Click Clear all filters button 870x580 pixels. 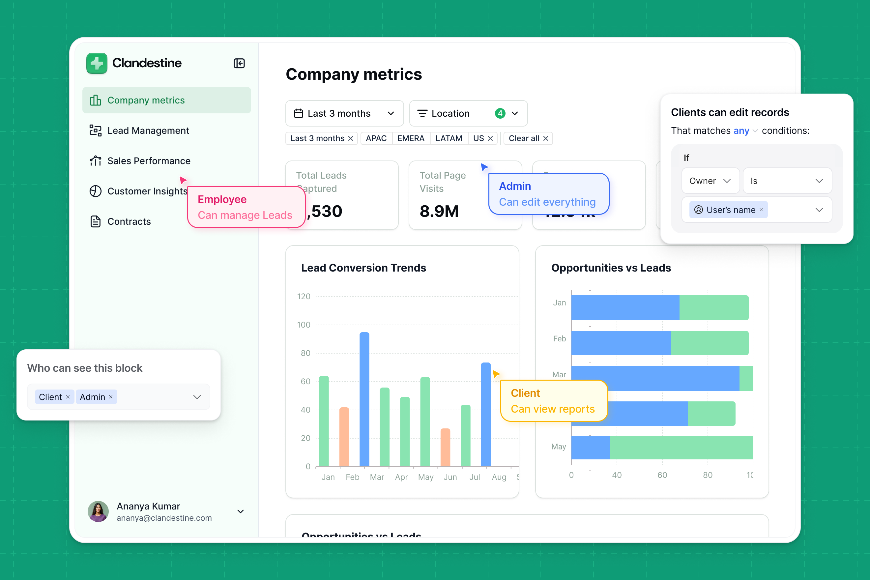(x=528, y=138)
